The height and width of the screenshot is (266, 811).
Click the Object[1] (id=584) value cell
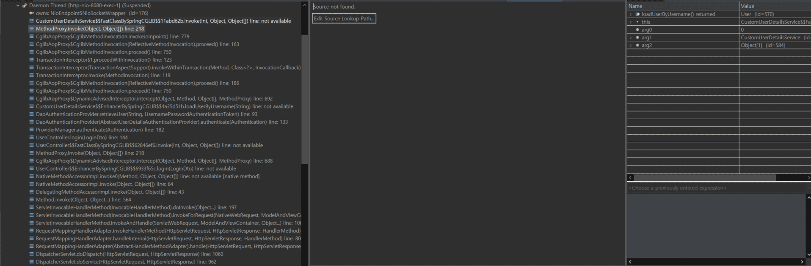point(775,45)
